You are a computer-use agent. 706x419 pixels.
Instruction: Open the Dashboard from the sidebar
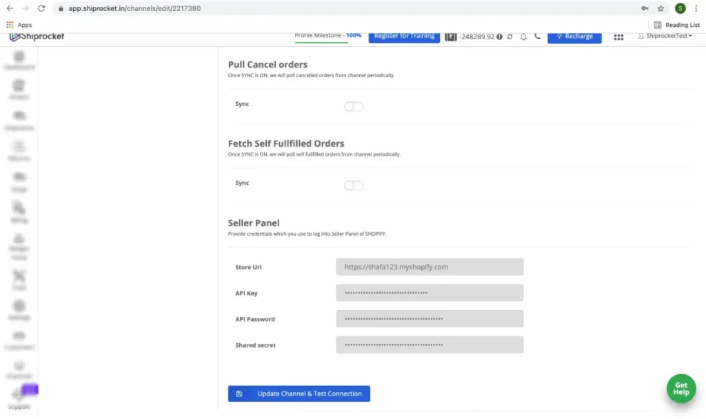19,61
